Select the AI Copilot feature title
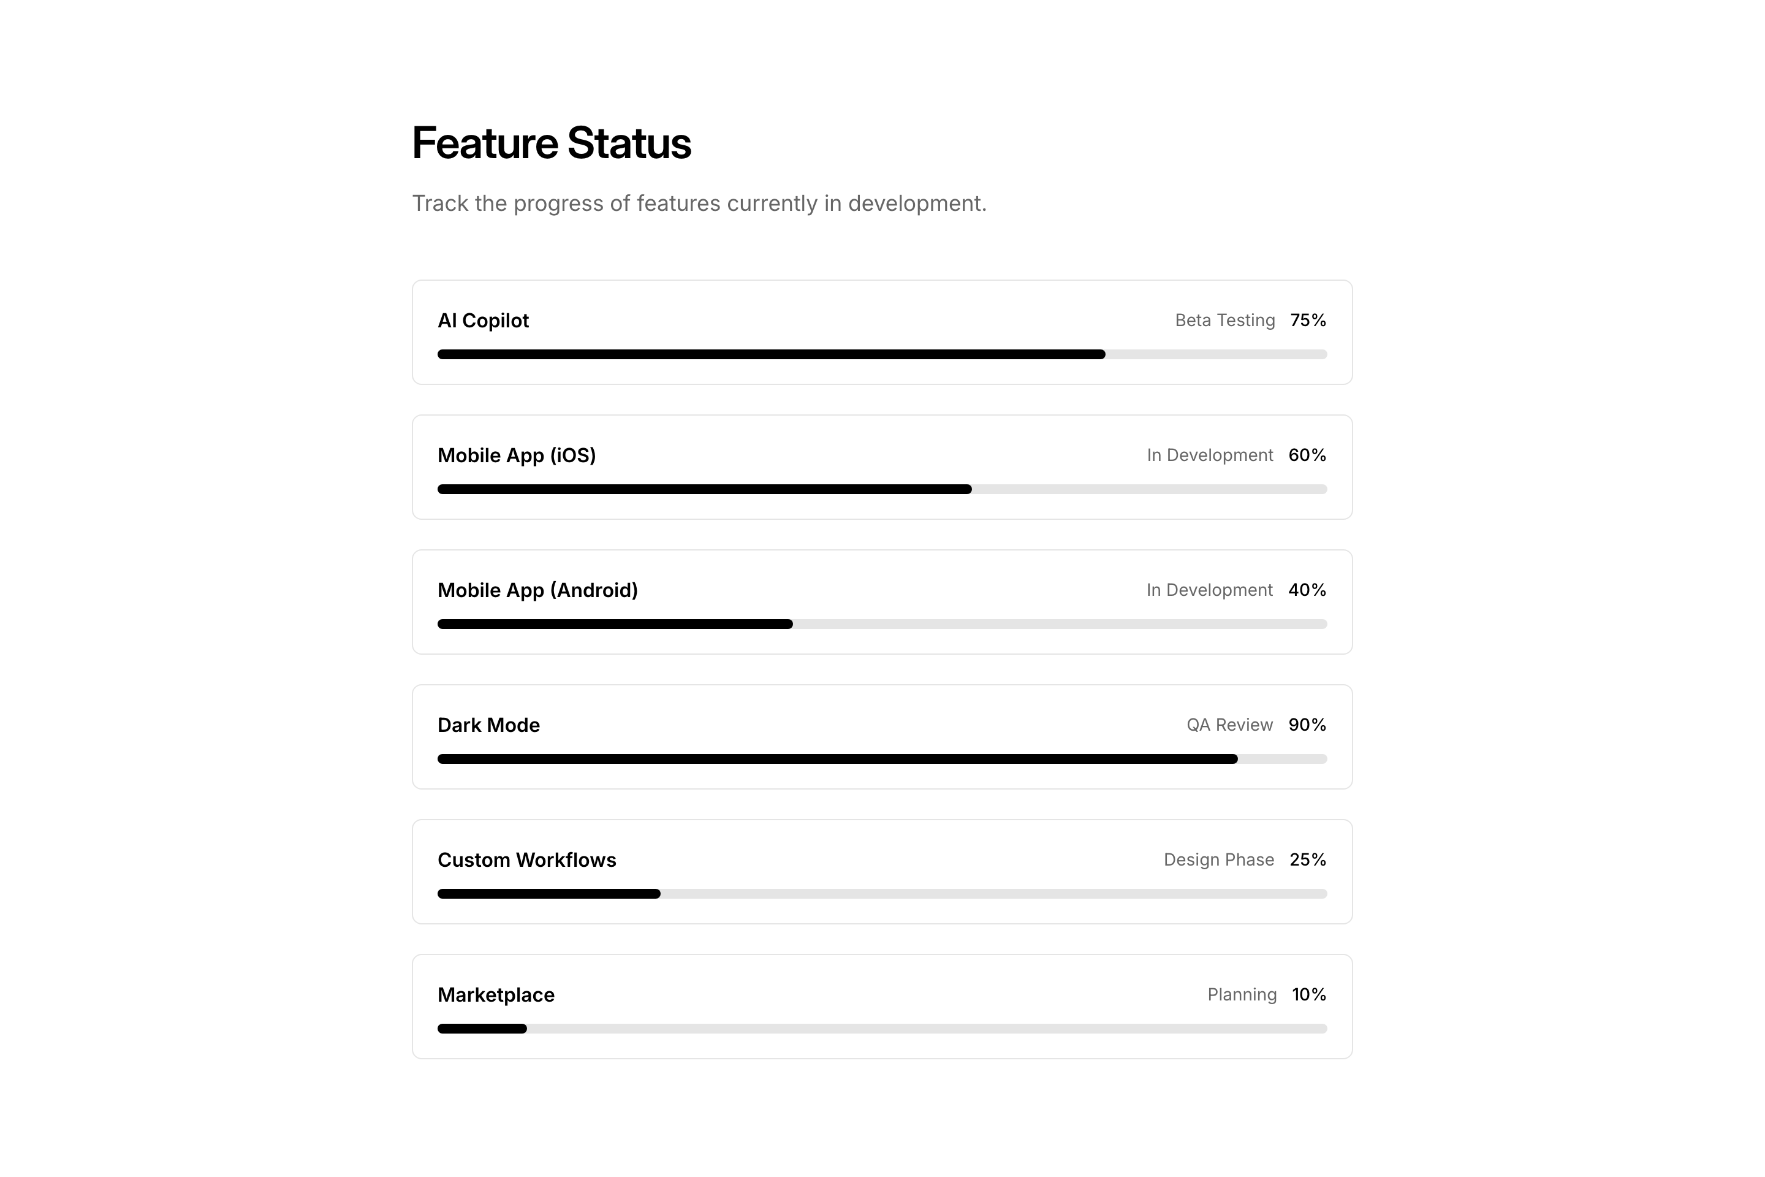This screenshot has height=1177, width=1765. pyautogui.click(x=484, y=321)
